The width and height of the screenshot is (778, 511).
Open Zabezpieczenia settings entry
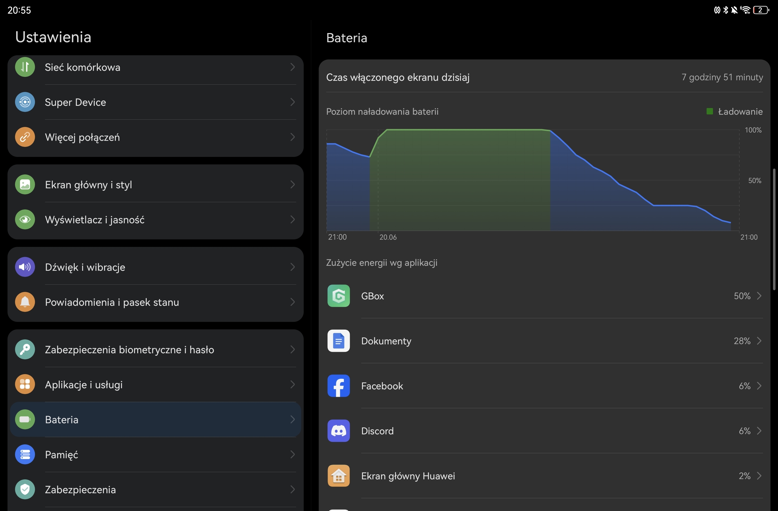pos(156,489)
